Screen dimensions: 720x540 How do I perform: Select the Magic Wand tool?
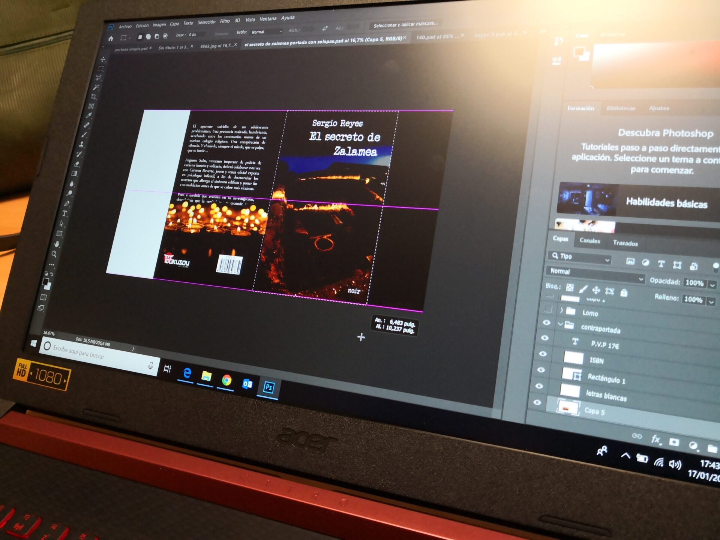coord(96,87)
